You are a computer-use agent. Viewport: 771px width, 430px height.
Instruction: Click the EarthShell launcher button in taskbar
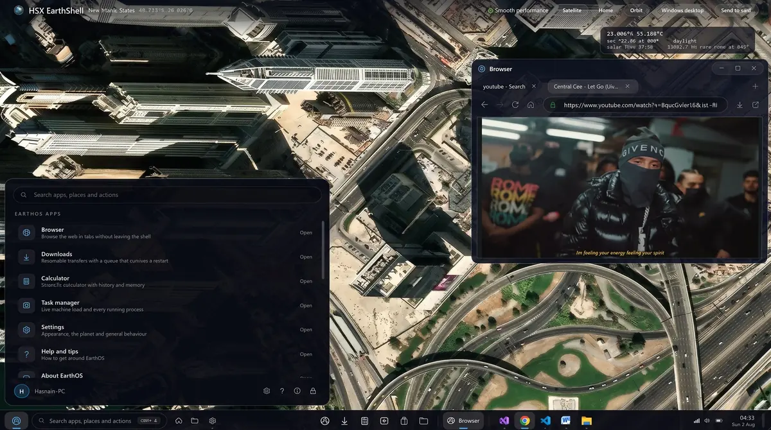tap(17, 421)
